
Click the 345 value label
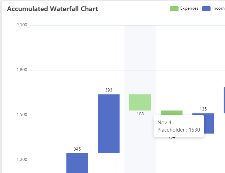77,149
